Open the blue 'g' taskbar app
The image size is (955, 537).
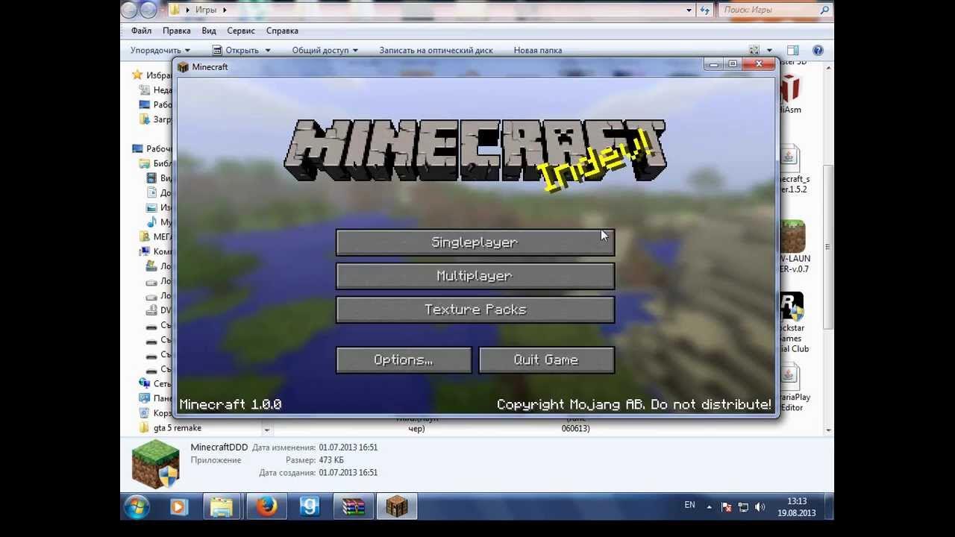[310, 507]
